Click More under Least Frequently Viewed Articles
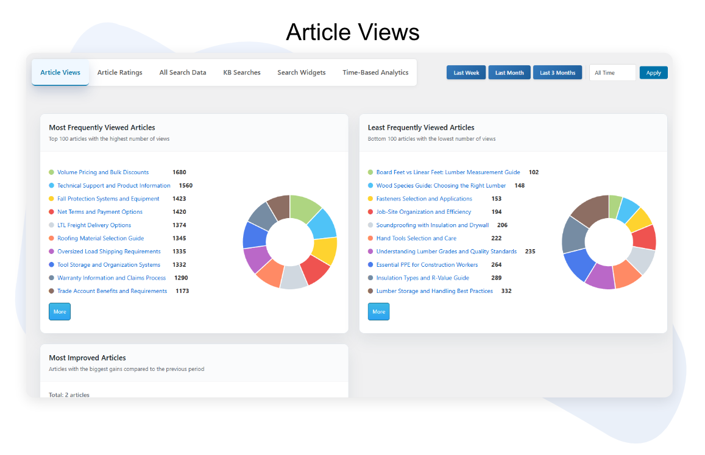The height and width of the screenshot is (455, 705). coord(378,311)
